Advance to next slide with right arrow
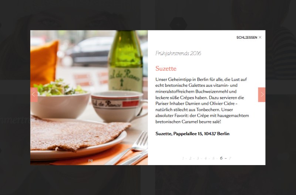 click(x=262, y=95)
